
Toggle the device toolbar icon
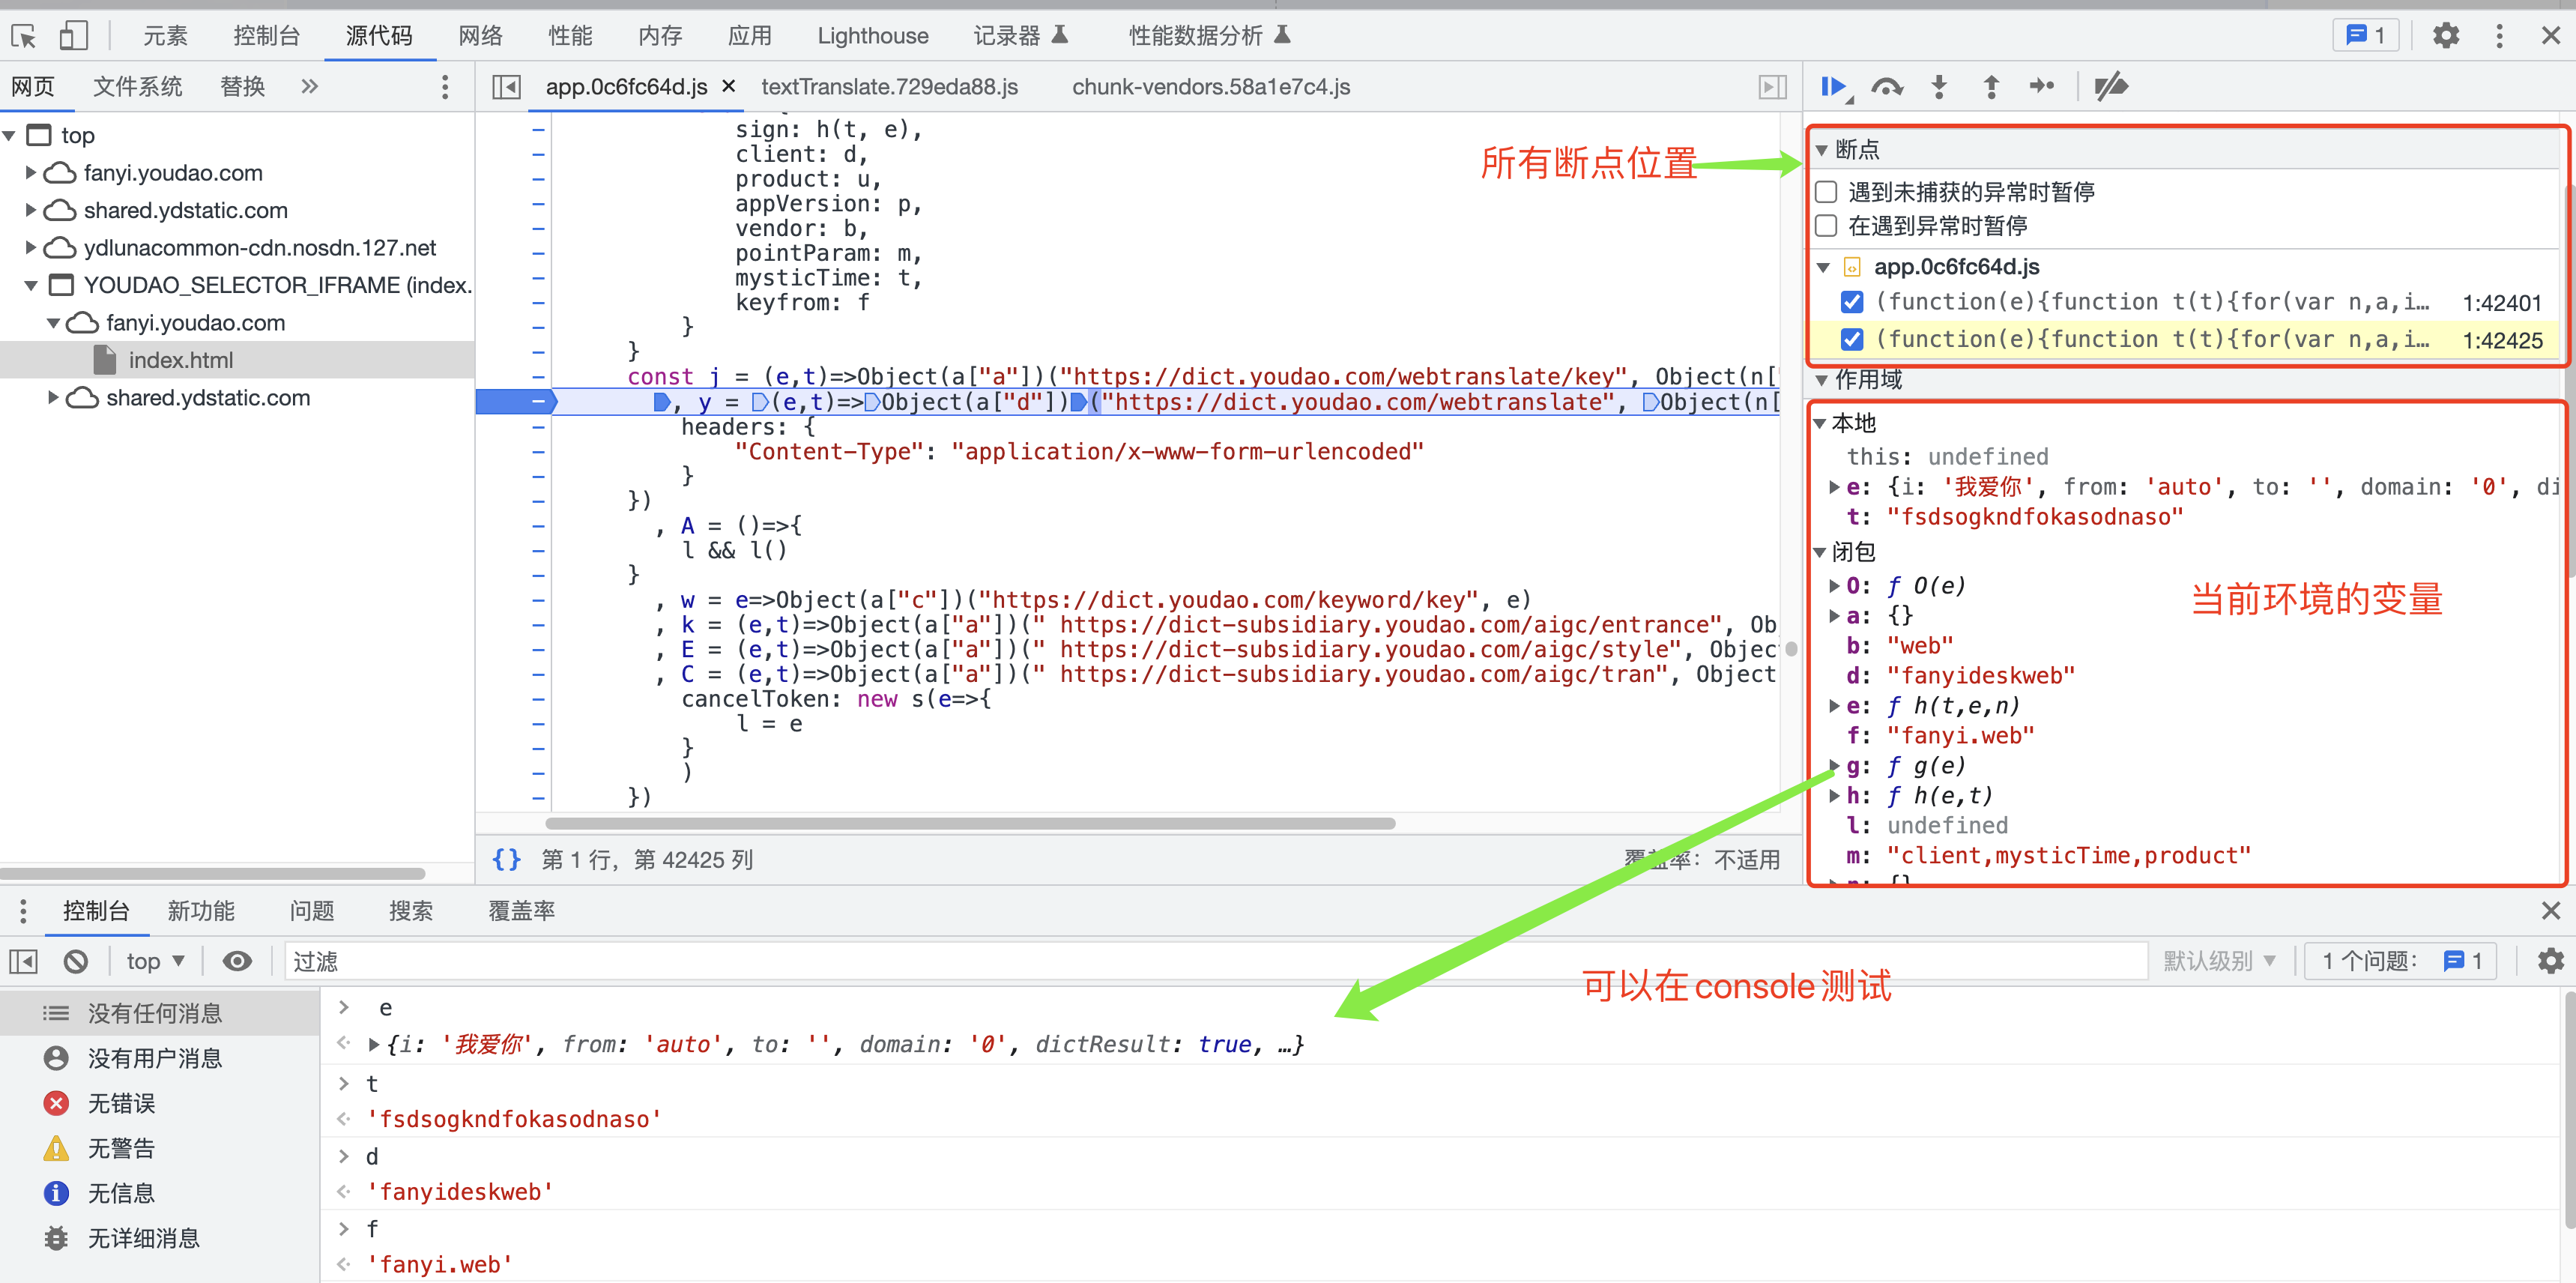[73, 36]
